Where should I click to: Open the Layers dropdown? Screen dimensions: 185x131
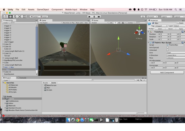coord(167,17)
